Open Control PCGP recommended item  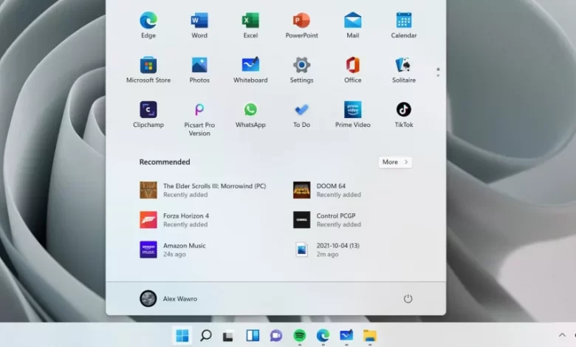[327, 220]
